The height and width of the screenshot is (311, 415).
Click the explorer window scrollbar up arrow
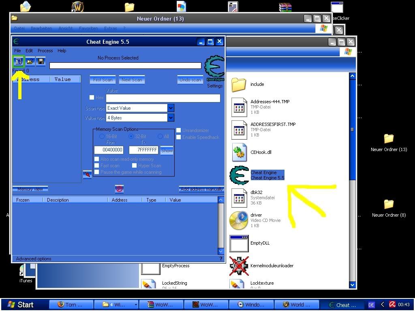coord(352,76)
